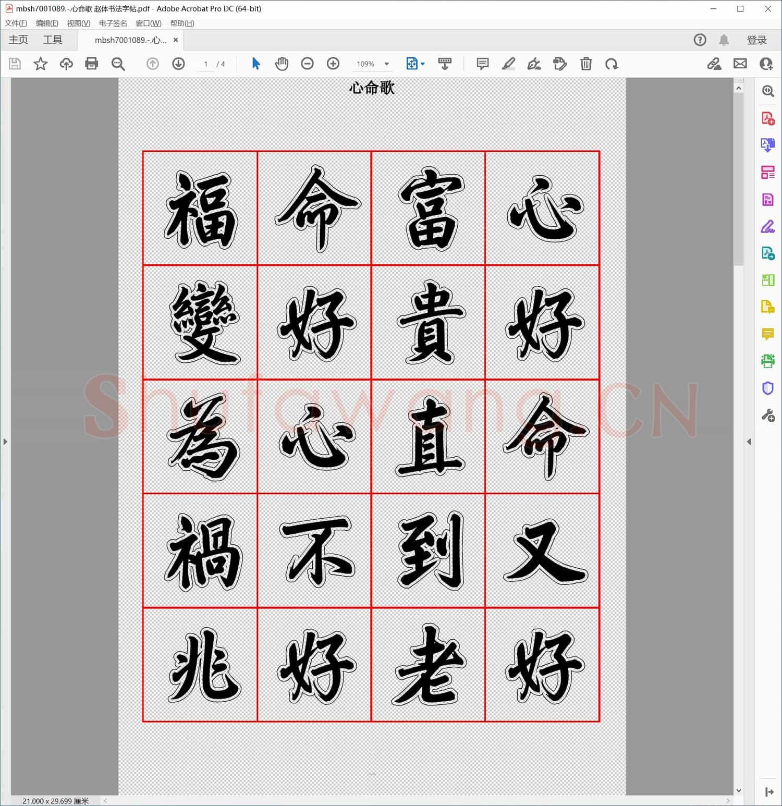
Task: Click the Delete Pages trash icon
Action: (x=586, y=64)
